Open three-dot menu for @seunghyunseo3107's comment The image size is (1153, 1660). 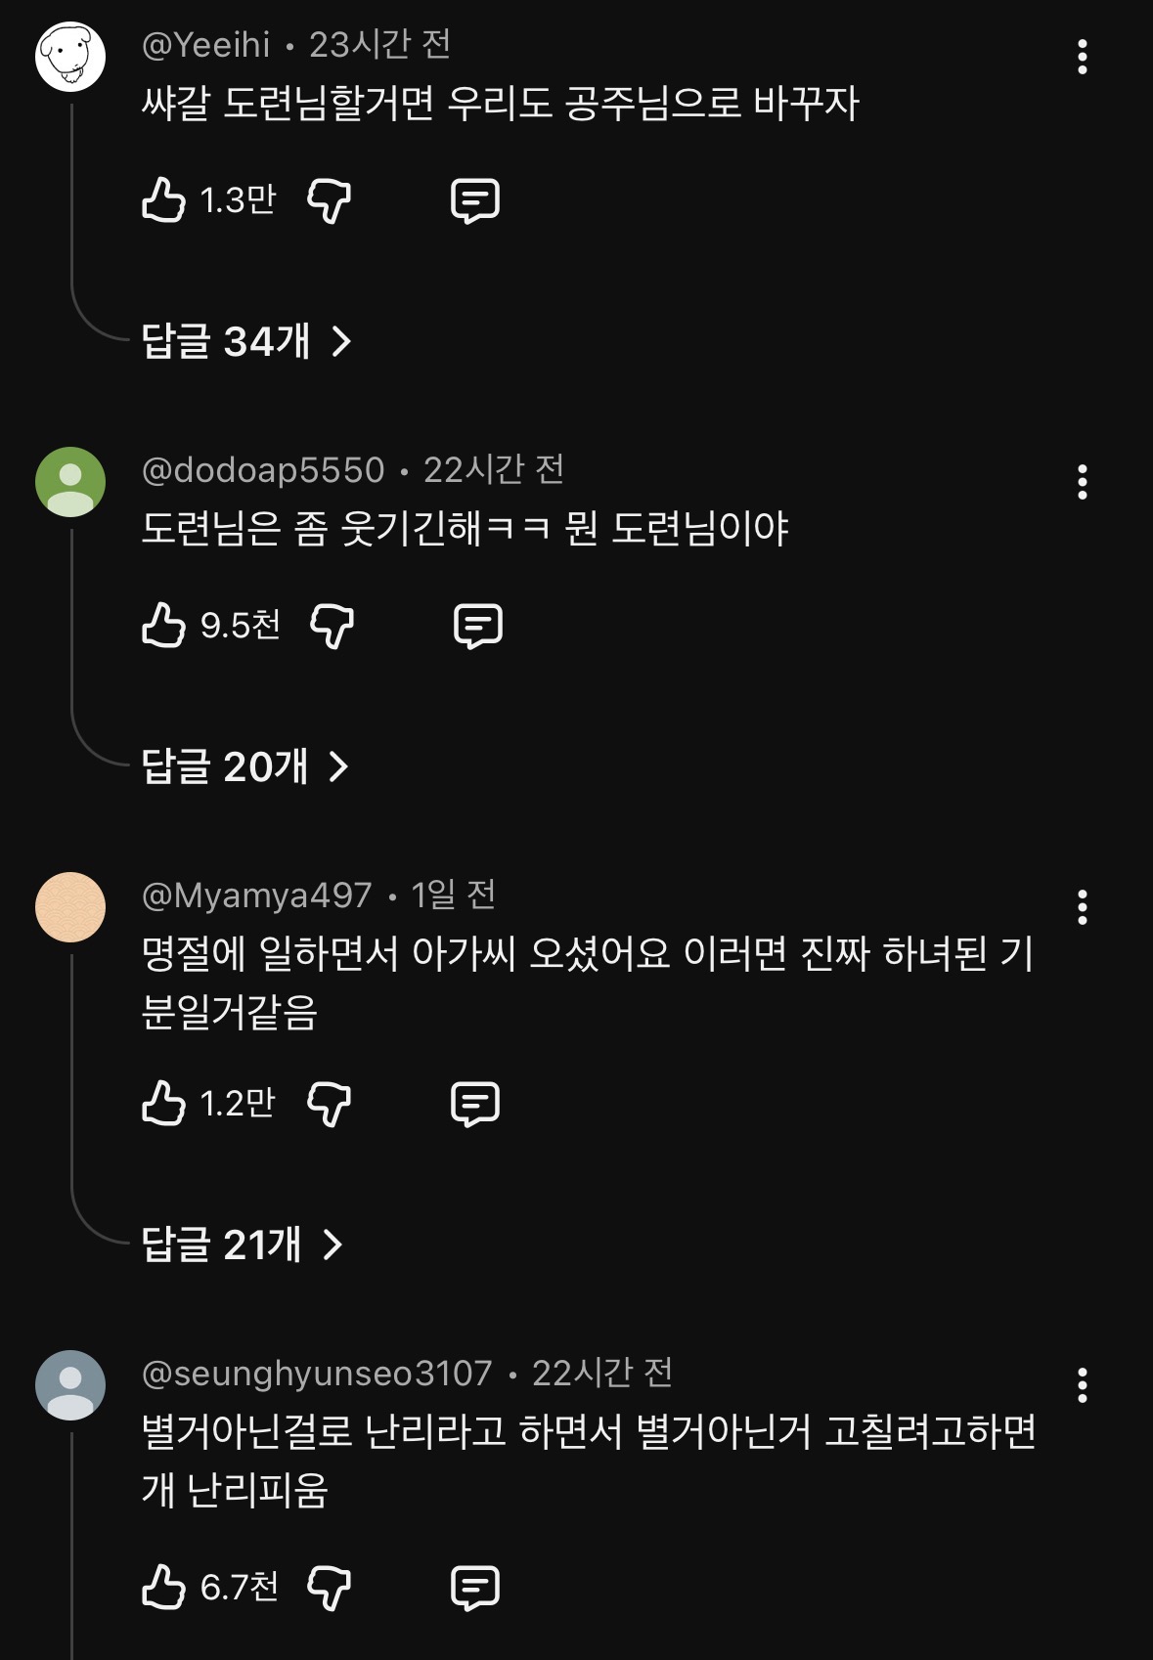click(1082, 1385)
